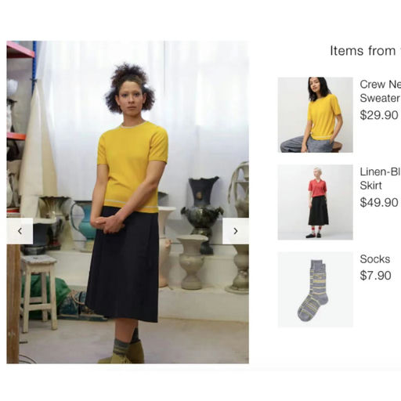Click the 'Items from' section heading
Screen dimensions: 401x401
point(366,51)
